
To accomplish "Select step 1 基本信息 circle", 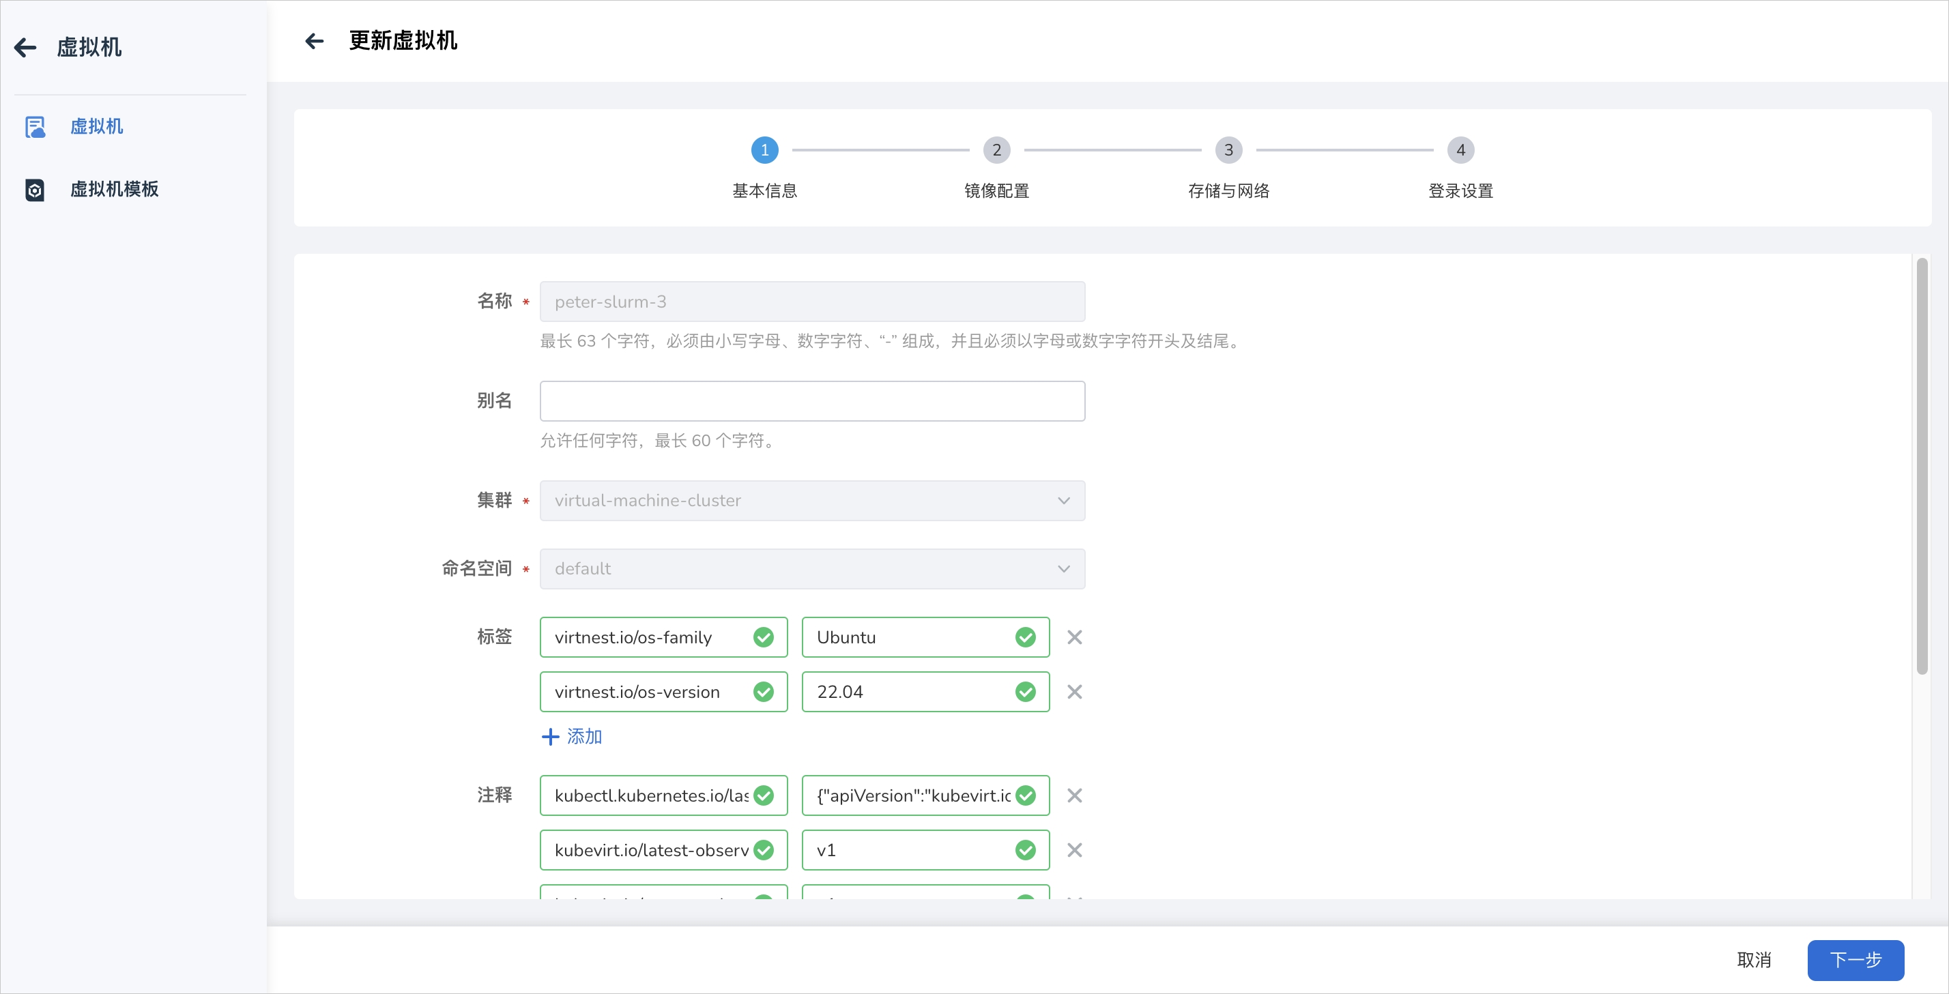I will [x=764, y=150].
